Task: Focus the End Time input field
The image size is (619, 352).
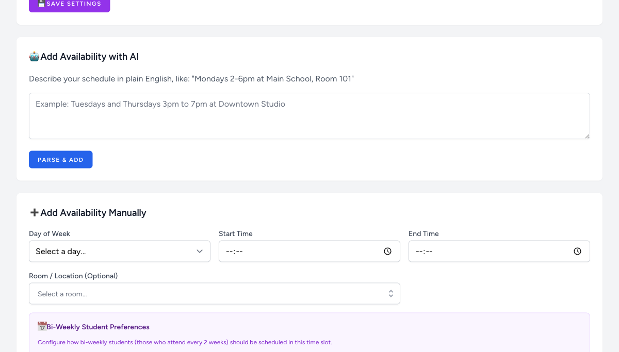Action: (x=499, y=252)
